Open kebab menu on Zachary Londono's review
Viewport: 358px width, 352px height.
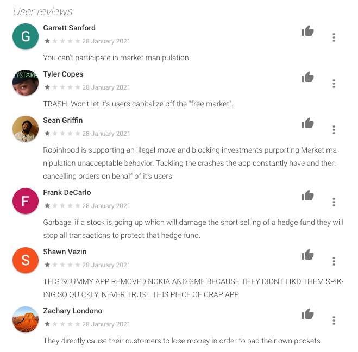click(x=334, y=320)
